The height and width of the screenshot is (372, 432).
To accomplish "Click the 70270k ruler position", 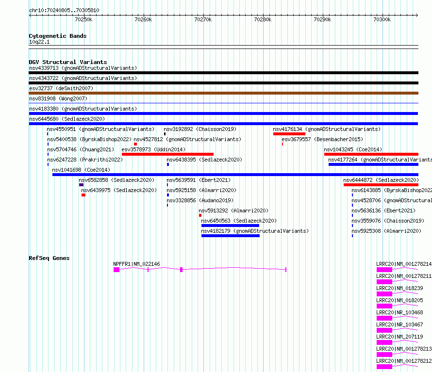I will pos(203,19).
